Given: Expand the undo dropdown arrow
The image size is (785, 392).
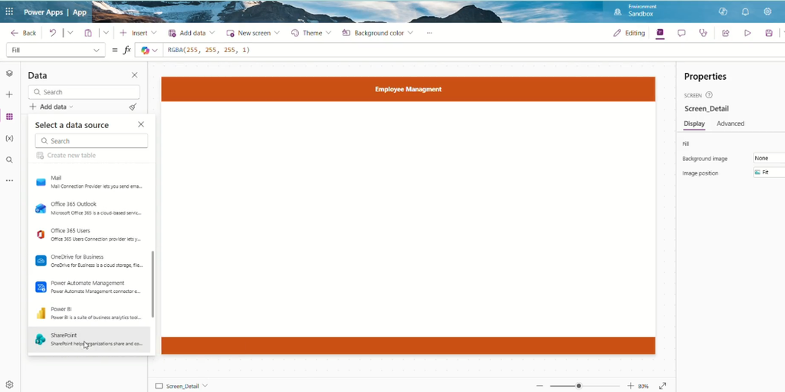Looking at the screenshot, I should point(70,33).
